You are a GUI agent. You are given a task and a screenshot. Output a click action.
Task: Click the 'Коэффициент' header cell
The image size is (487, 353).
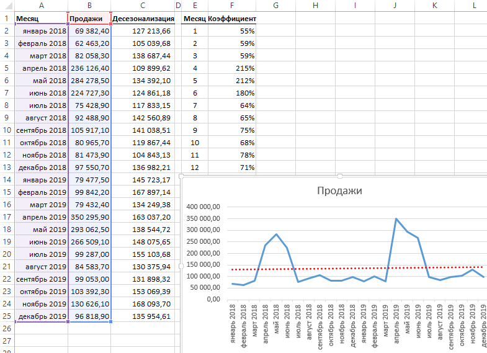tap(232, 19)
